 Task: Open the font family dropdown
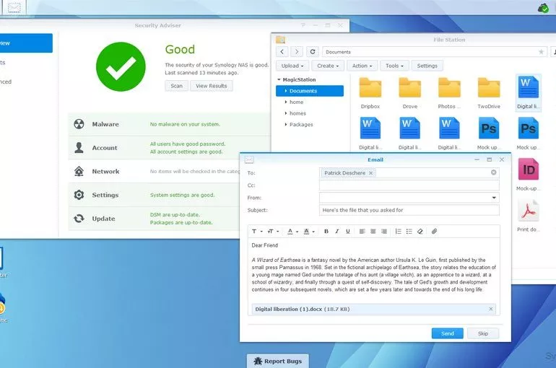pyautogui.click(x=257, y=232)
